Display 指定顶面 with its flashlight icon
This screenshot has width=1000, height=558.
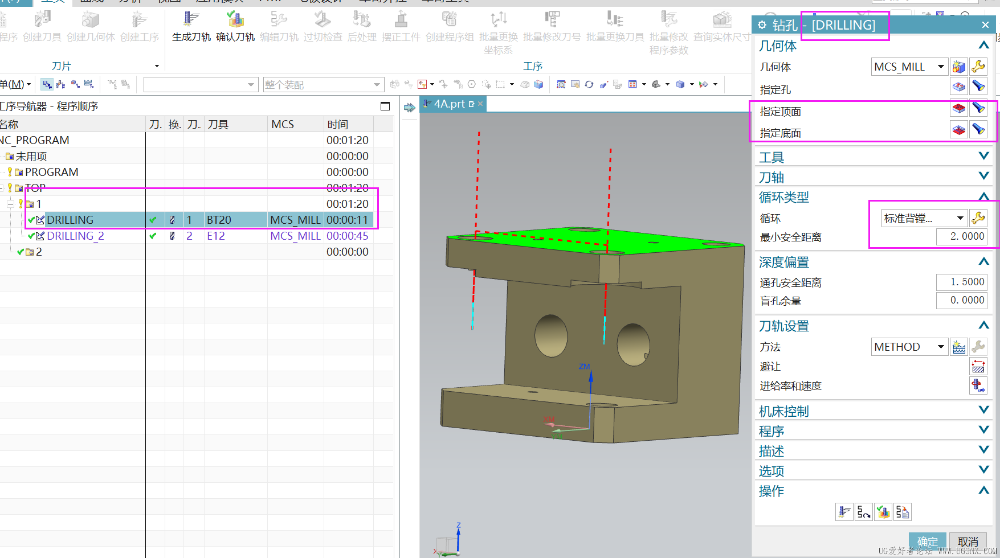click(978, 108)
